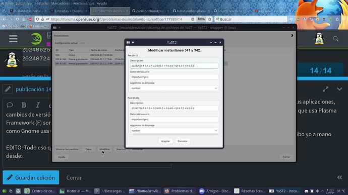This screenshot has height=195, width=348.
Task: Open the Editar menu
Action: [20, 4]
